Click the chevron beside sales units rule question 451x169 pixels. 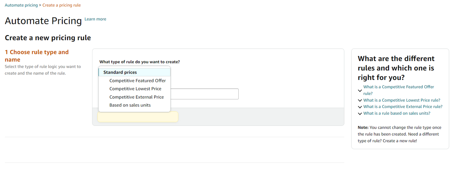click(360, 114)
